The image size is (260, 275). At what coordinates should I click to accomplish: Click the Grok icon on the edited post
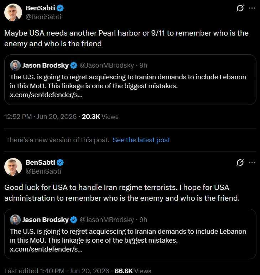click(240, 163)
